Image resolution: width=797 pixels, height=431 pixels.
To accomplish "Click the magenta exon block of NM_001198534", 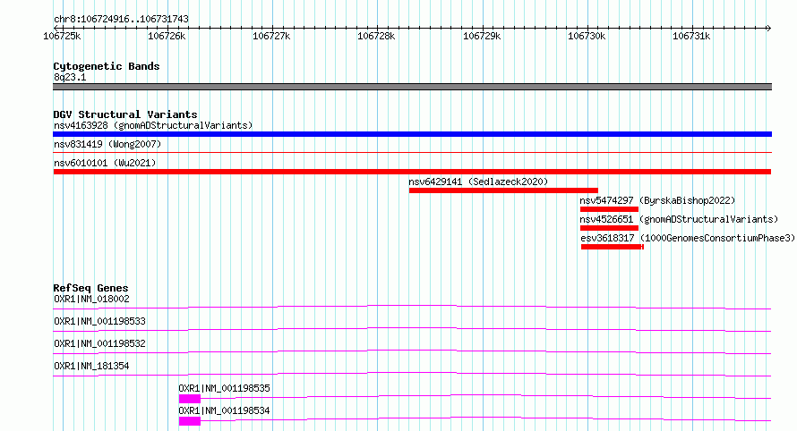I will 190,421.
